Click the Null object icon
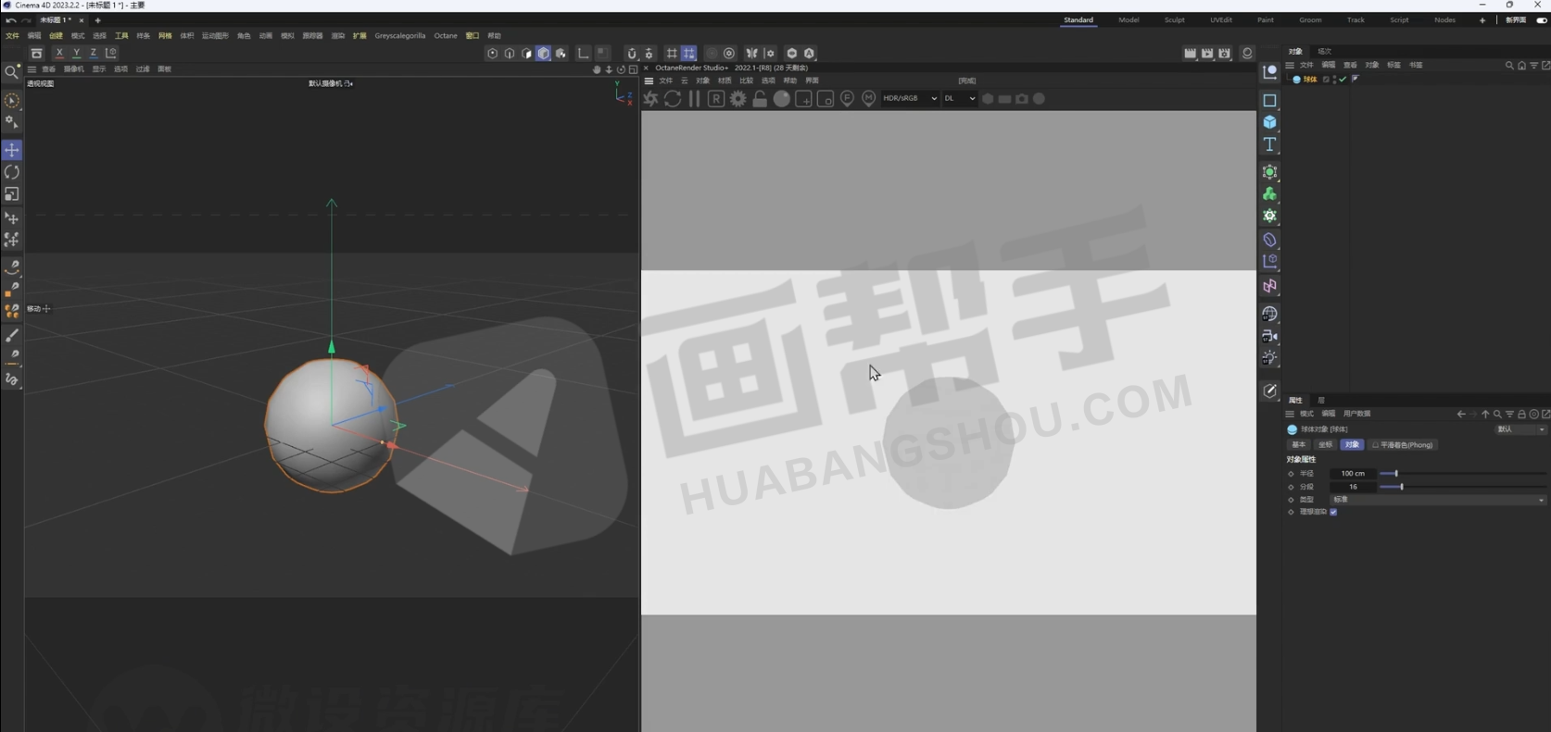This screenshot has height=732, width=1551. coord(1269,72)
